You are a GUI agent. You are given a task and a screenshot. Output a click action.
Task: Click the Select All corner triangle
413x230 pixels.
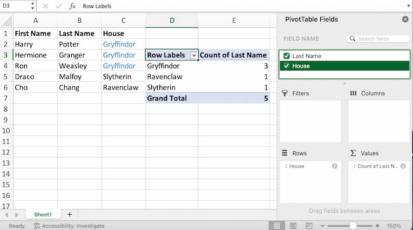6,20
